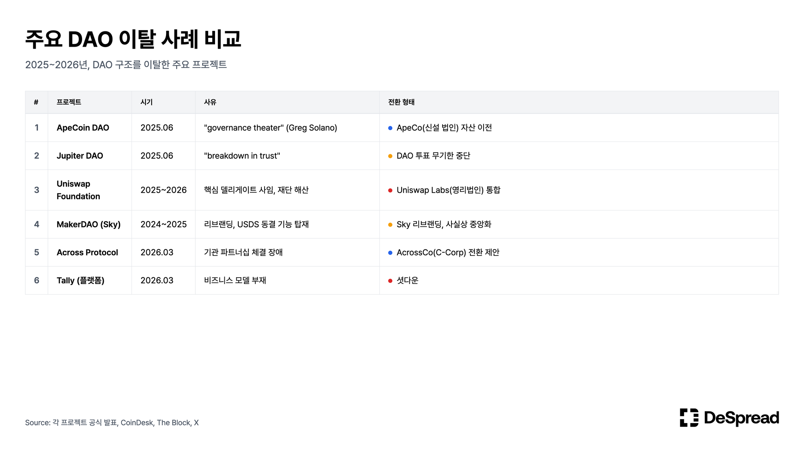Screen dimensions: 804x452
Task: Click the DeSpread wordmark text
Action: click(741, 418)
